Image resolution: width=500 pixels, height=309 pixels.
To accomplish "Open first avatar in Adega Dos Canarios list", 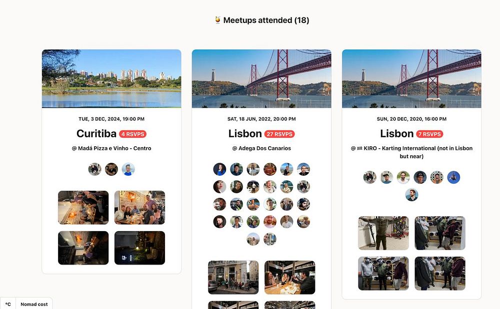I will click(x=219, y=169).
